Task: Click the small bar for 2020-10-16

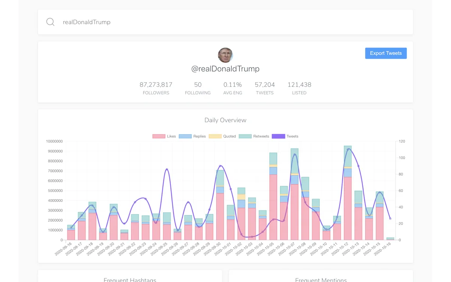Action: [390, 239]
